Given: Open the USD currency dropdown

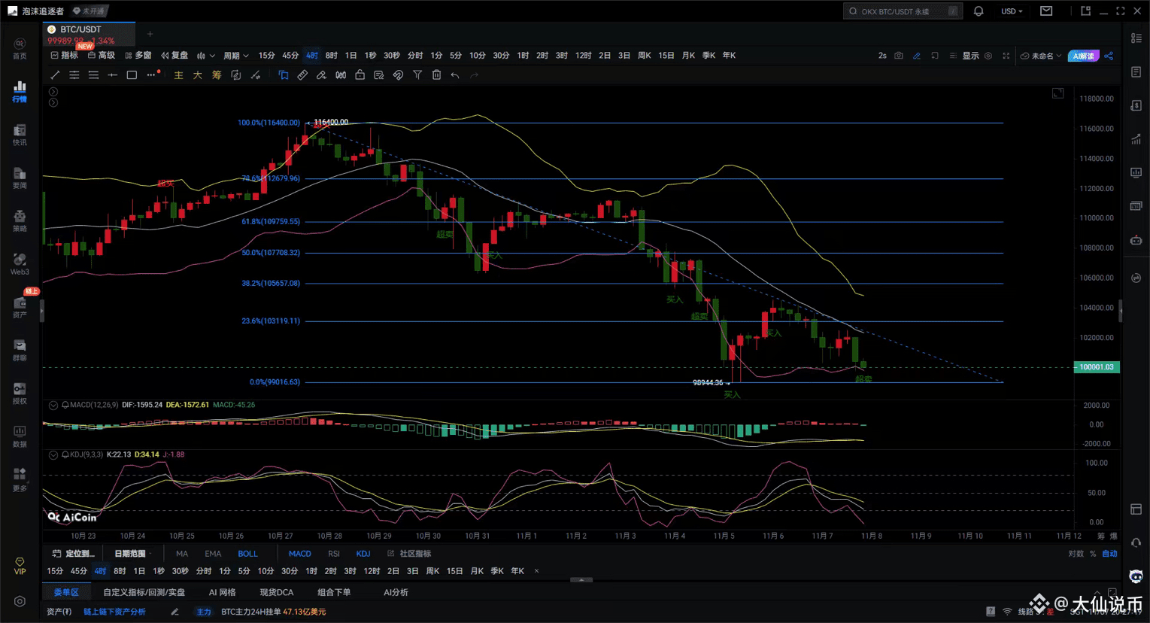Looking at the screenshot, I should [x=1011, y=11].
